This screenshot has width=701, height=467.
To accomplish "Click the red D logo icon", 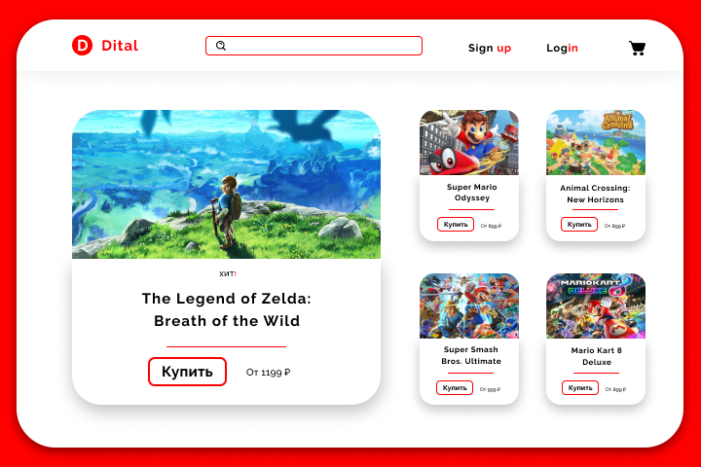I will (x=82, y=46).
